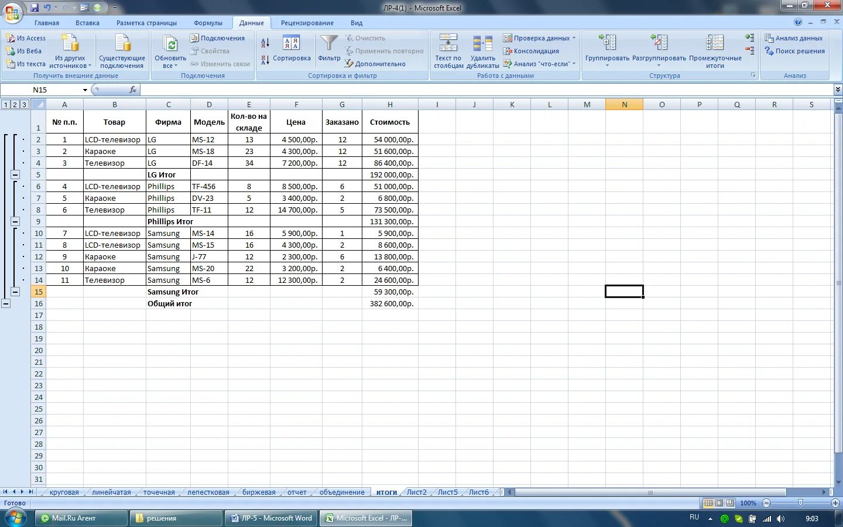This screenshot has width=843, height=527.
Task: Sort descending Z to A
Action: [265, 60]
